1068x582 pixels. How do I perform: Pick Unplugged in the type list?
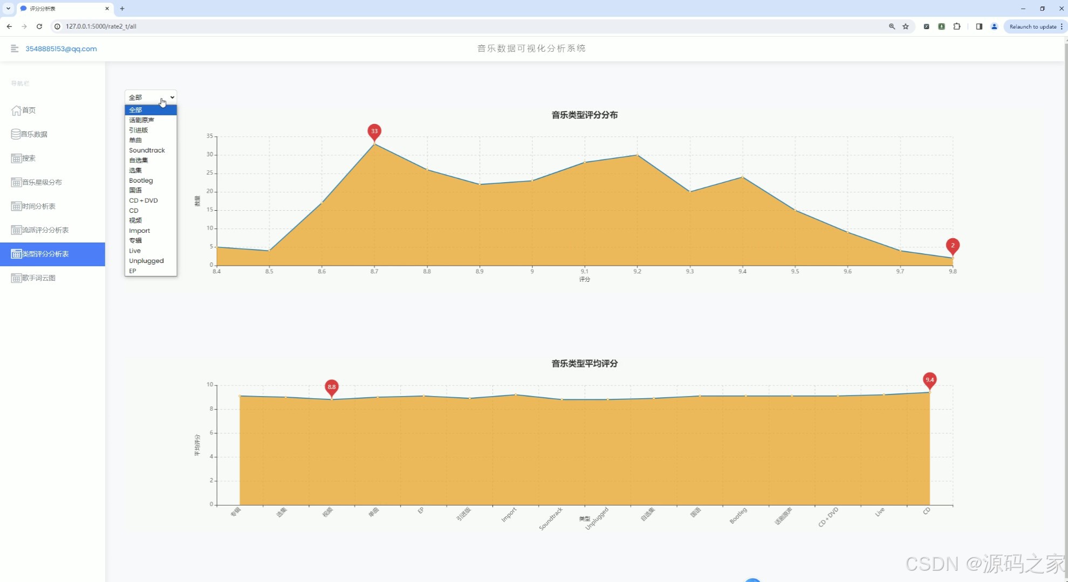pyautogui.click(x=146, y=261)
